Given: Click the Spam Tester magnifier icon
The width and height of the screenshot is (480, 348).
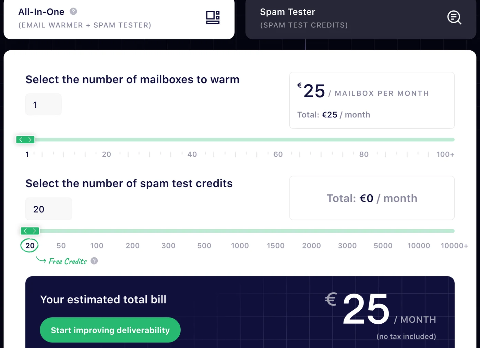Looking at the screenshot, I should click(454, 17).
